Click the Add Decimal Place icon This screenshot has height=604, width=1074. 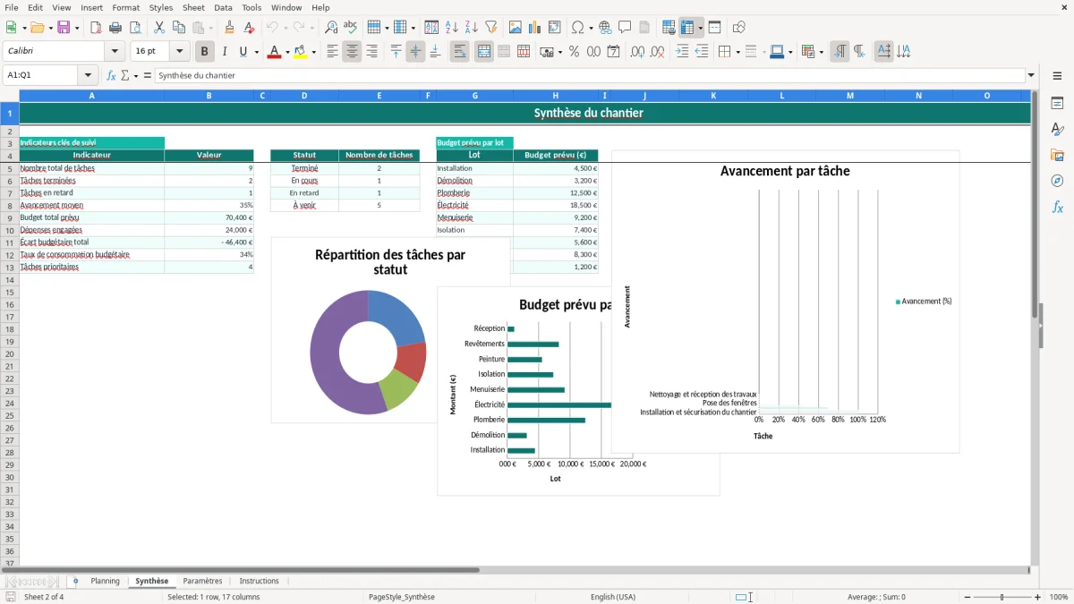[637, 52]
